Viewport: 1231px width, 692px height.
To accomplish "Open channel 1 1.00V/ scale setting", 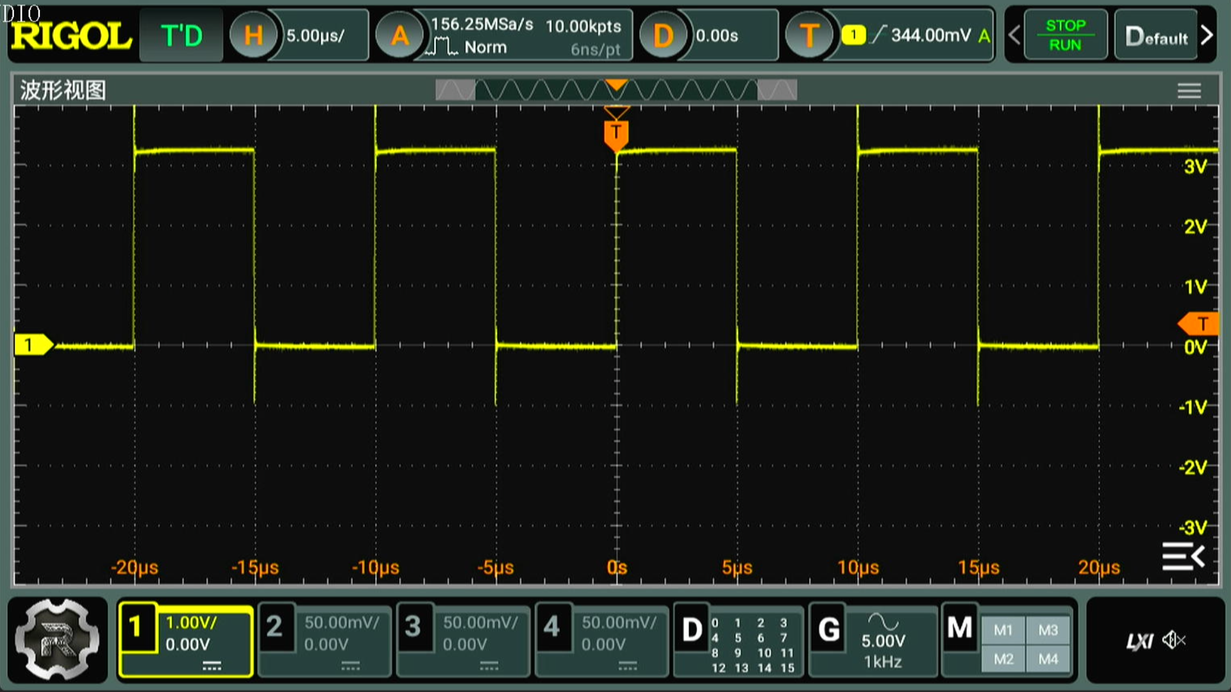I will (191, 622).
